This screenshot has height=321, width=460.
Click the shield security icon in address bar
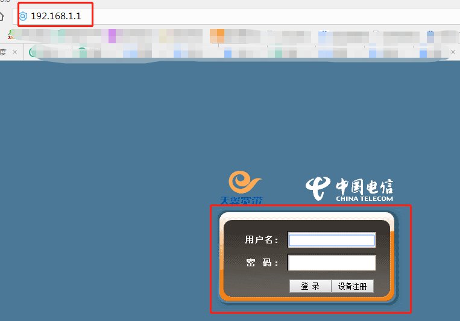tap(23, 16)
